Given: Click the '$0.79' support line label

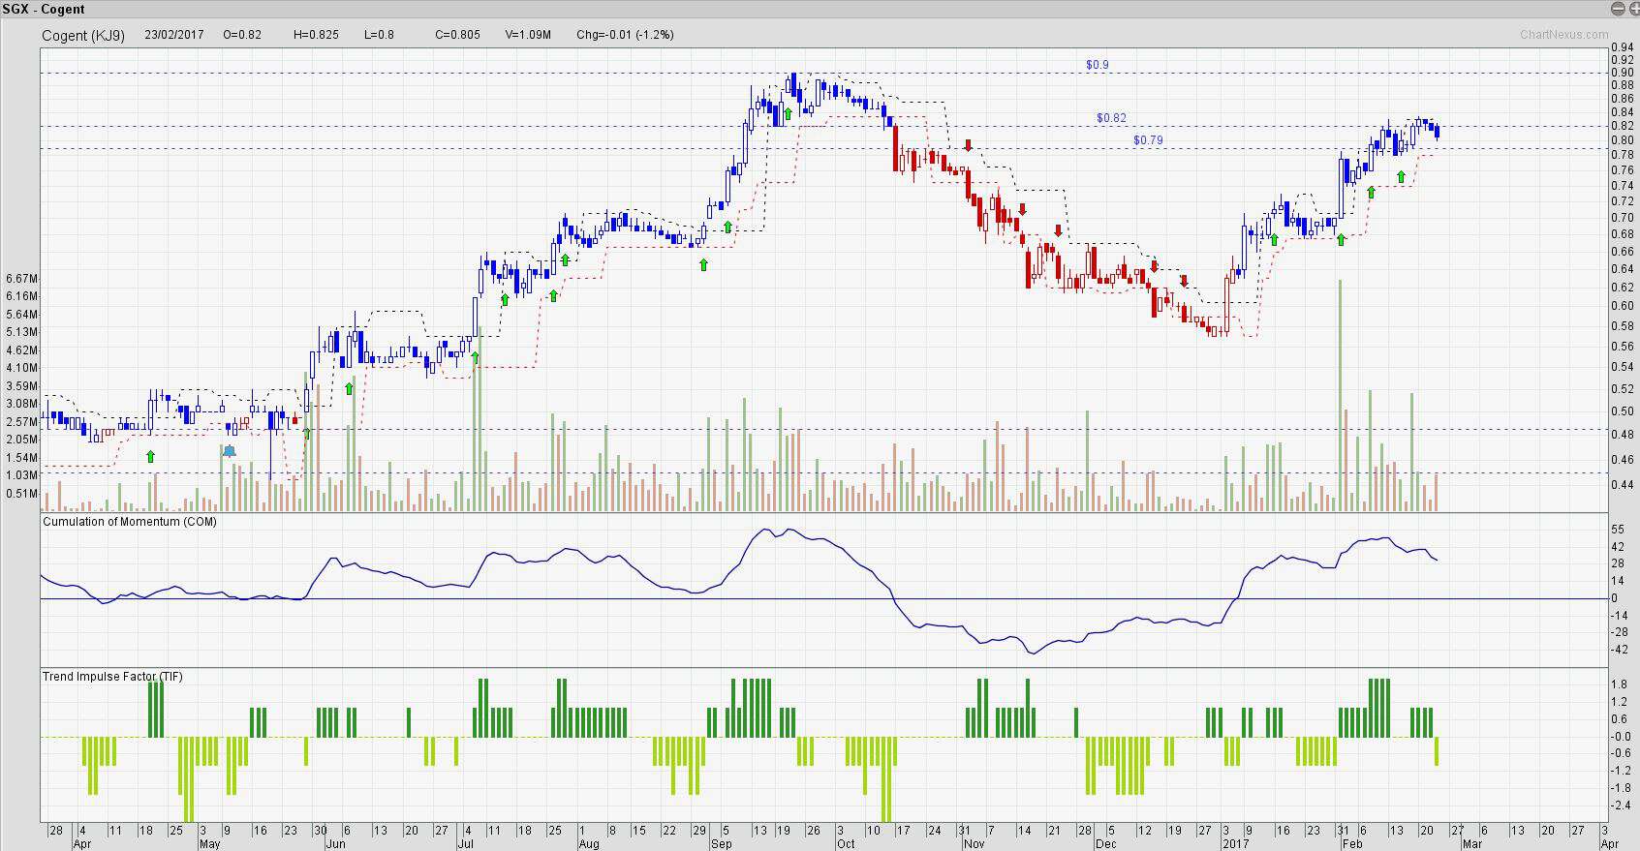Looking at the screenshot, I should pos(1148,140).
